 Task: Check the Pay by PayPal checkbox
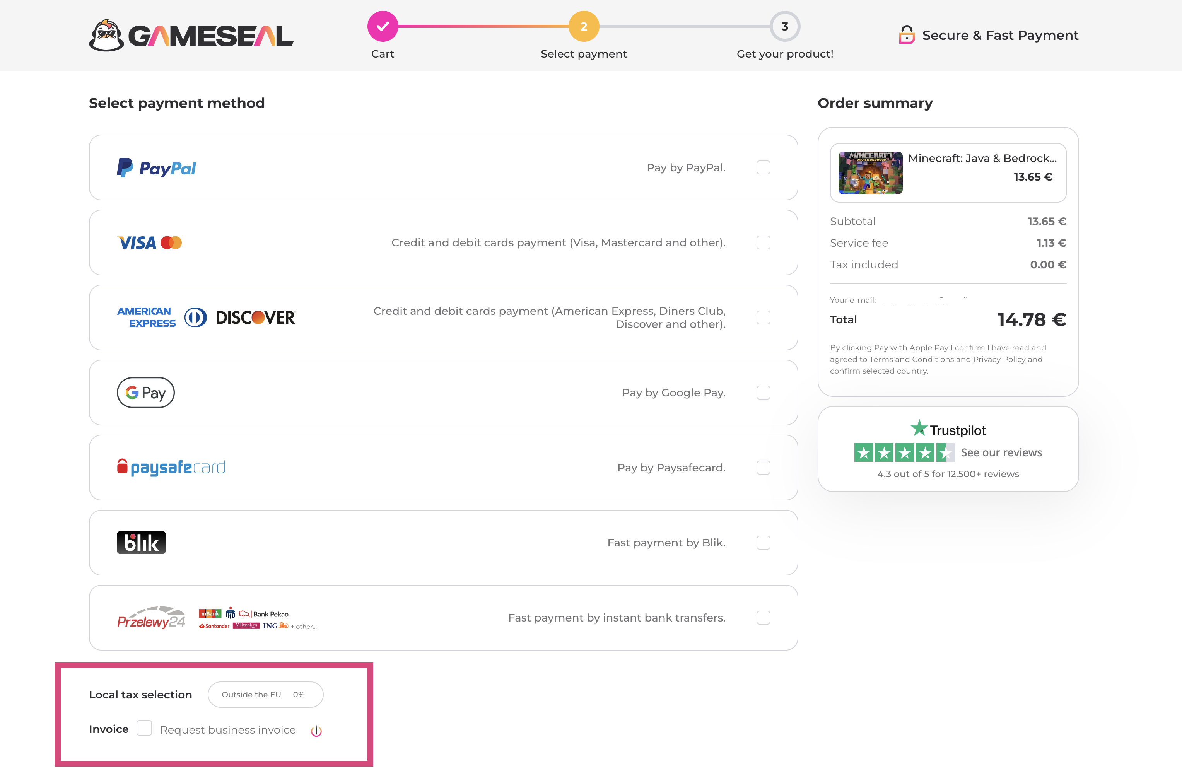[x=763, y=167]
